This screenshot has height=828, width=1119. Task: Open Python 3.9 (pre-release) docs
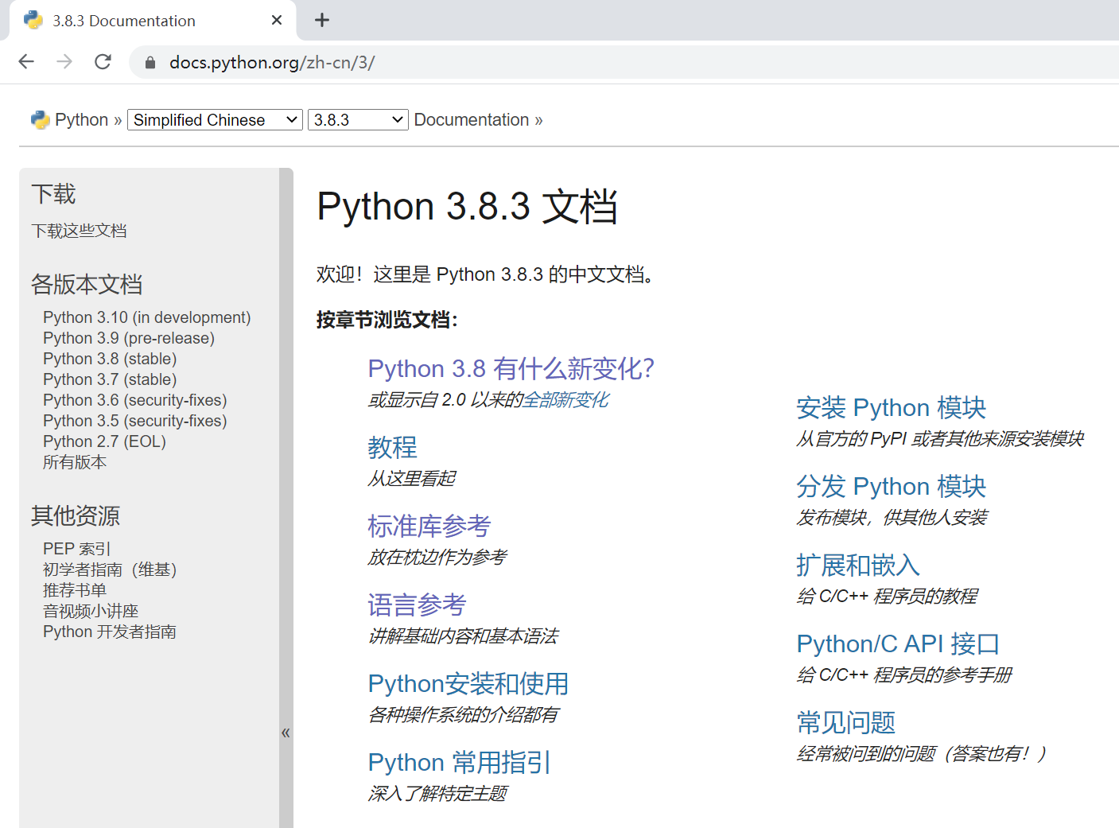click(x=129, y=338)
